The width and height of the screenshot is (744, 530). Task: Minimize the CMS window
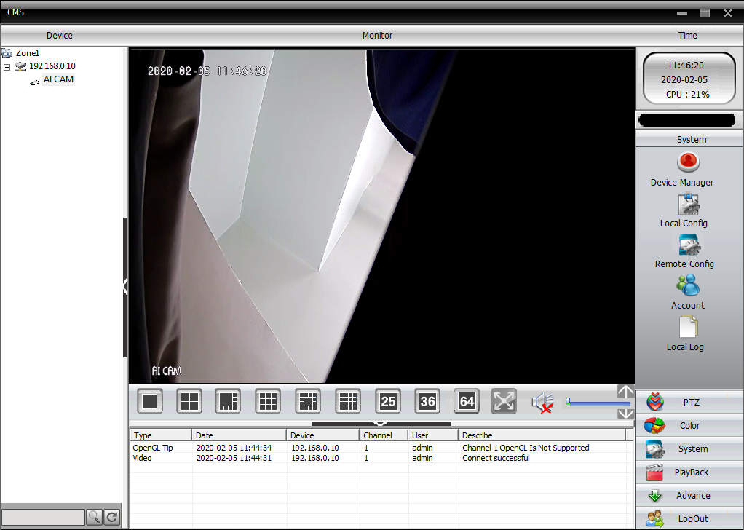[682, 13]
